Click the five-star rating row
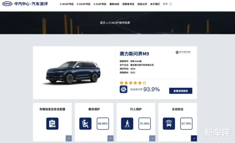235x143 pixels. [133, 83]
